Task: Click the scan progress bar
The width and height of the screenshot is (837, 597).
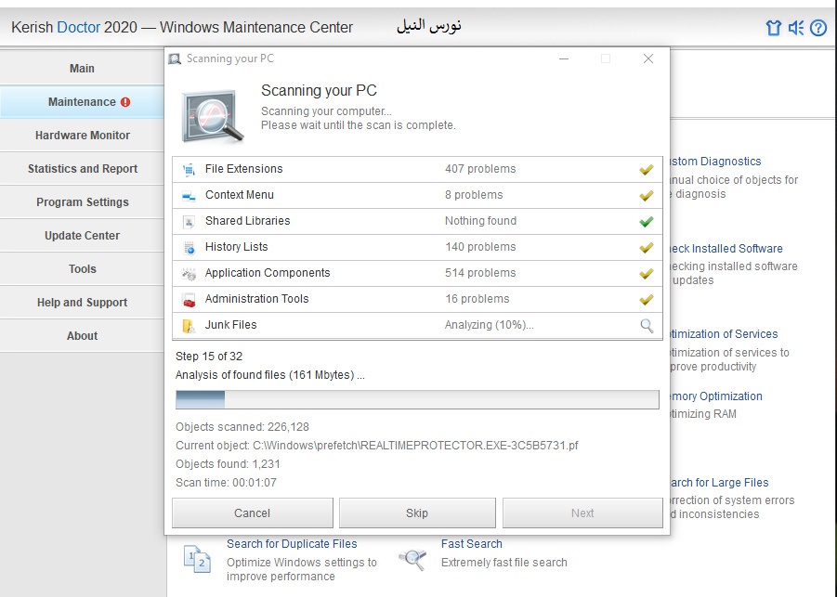Action: coord(417,399)
